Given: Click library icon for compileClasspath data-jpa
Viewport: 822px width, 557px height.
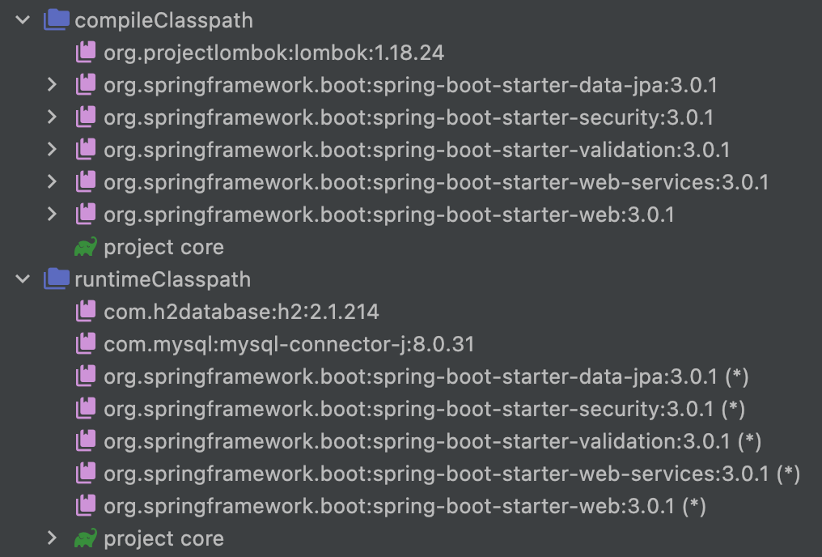Looking at the screenshot, I should point(86,84).
